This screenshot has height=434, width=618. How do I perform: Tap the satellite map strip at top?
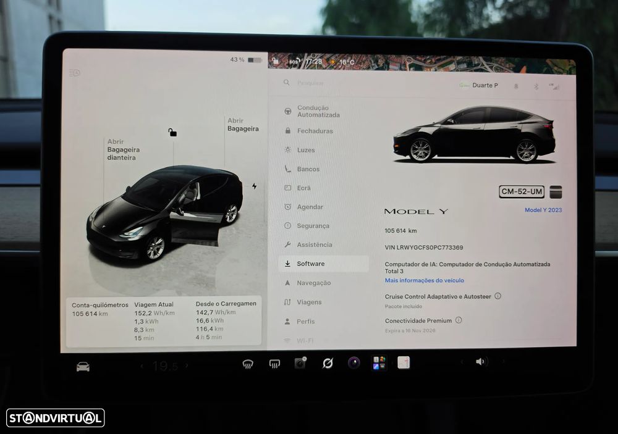coord(421,62)
